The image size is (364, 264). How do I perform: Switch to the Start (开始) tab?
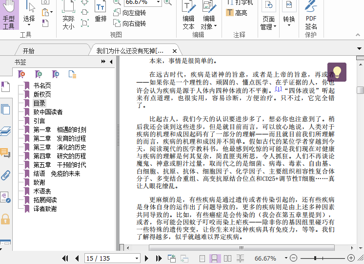point(29,51)
